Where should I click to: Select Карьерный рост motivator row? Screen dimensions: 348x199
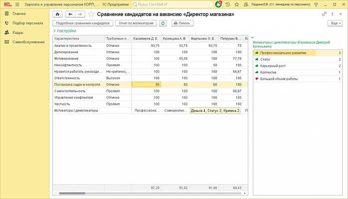pos(298,66)
